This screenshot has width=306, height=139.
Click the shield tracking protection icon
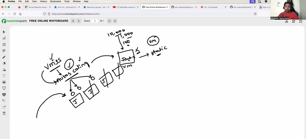coord(45,14)
